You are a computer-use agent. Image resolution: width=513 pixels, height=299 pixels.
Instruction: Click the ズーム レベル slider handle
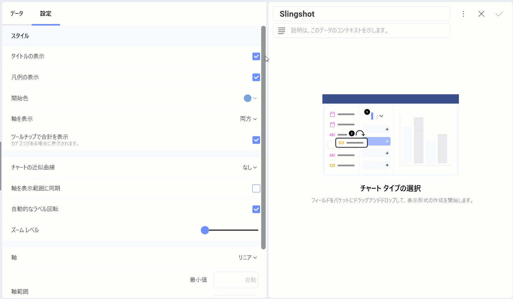click(x=205, y=230)
